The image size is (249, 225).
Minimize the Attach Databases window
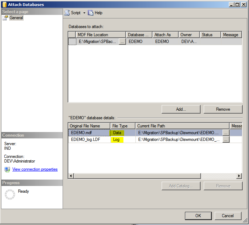click(x=232, y=5)
